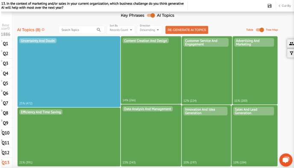Toggle Key Phrases / AI Topics switch
Image resolution: width=294 pixels, height=168 pixels.
click(x=151, y=15)
